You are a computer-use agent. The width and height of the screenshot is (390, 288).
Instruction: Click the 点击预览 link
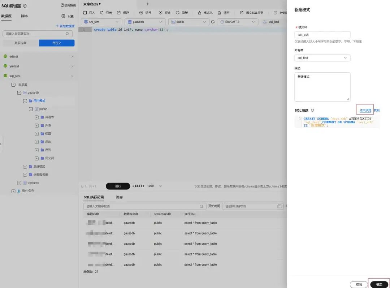point(365,110)
